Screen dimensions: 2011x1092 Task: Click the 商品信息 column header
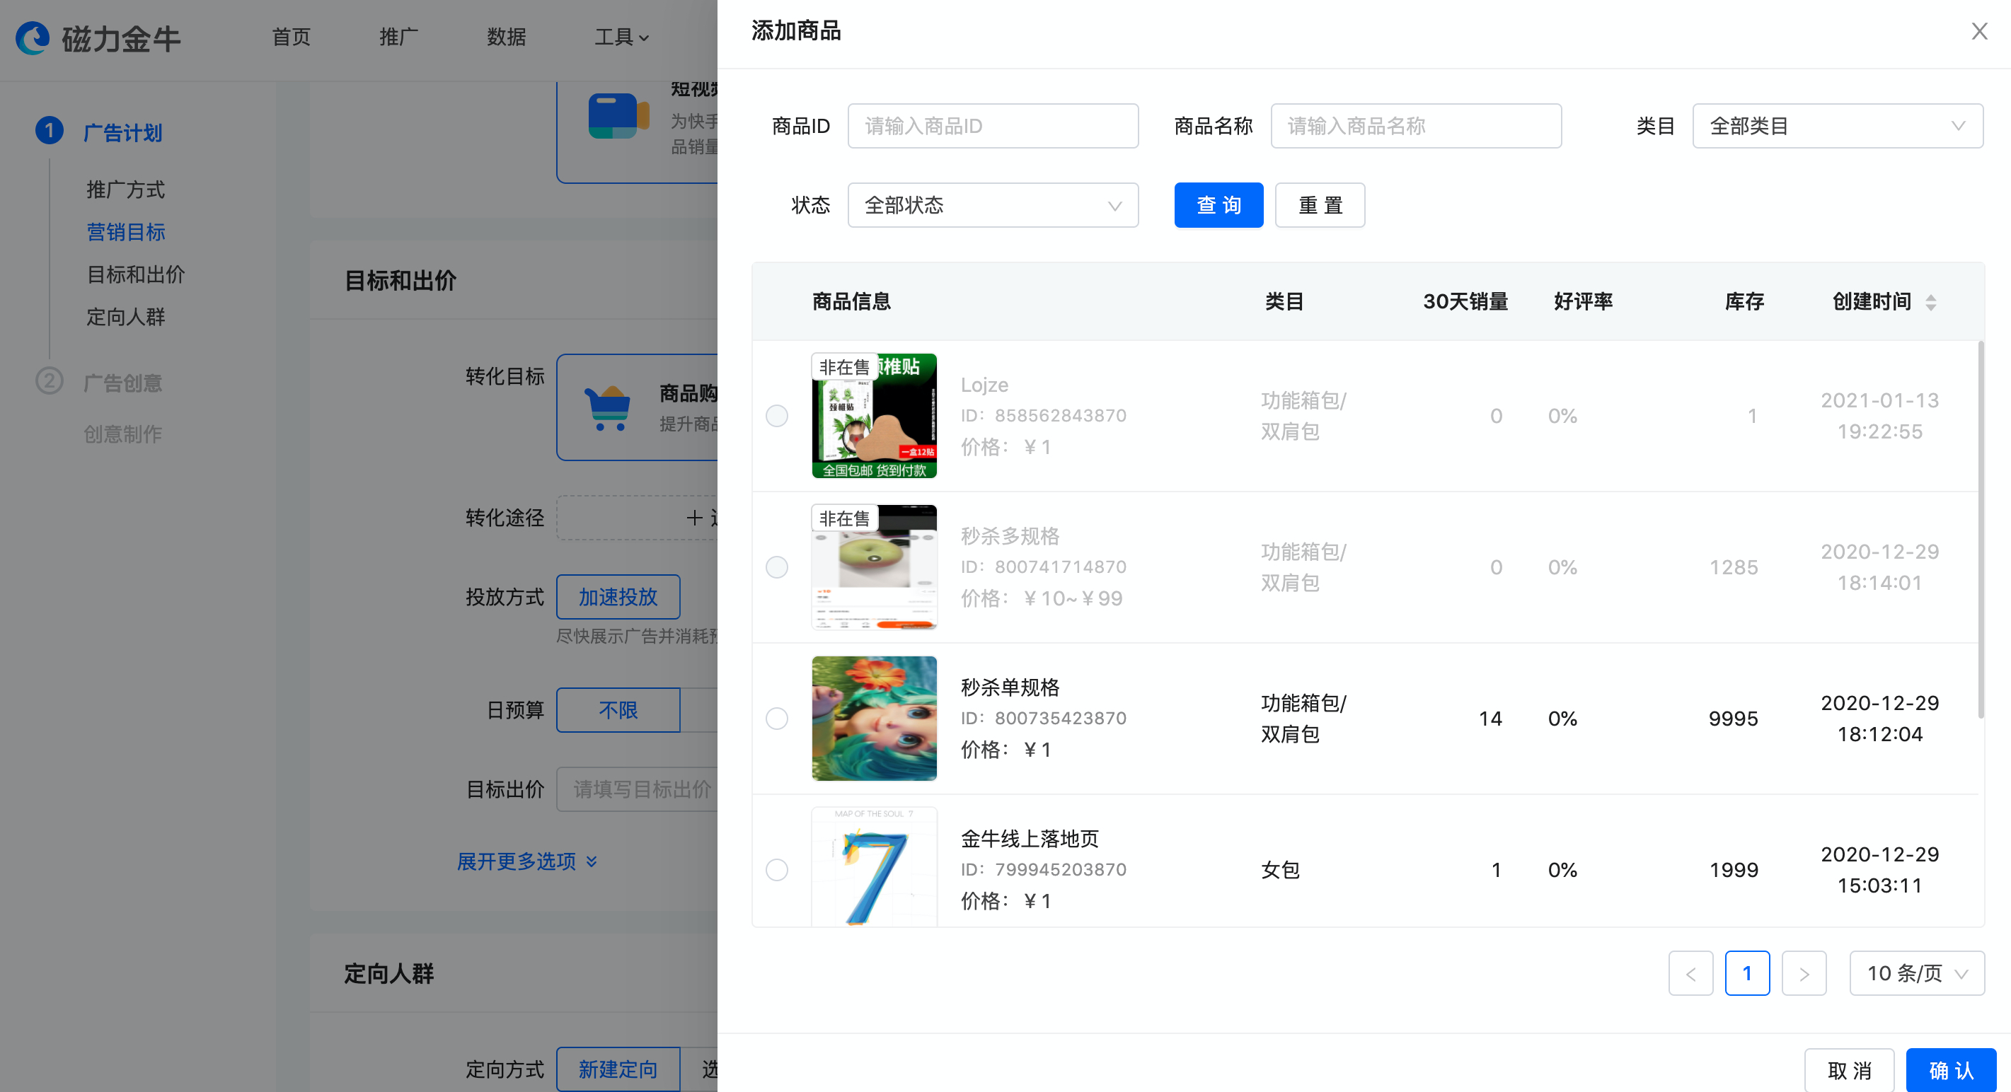click(852, 302)
